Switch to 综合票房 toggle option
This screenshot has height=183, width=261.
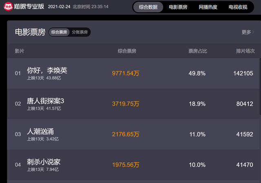pos(59,32)
